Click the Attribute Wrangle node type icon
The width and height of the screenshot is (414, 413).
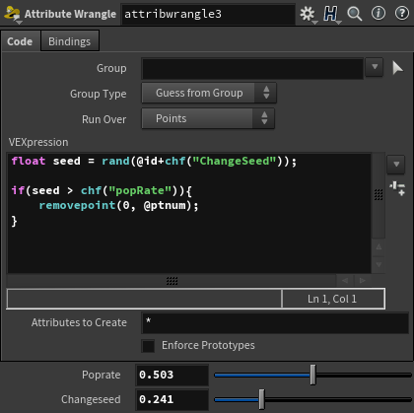point(12,14)
